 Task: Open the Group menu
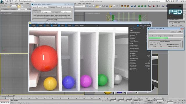pos(16,3)
